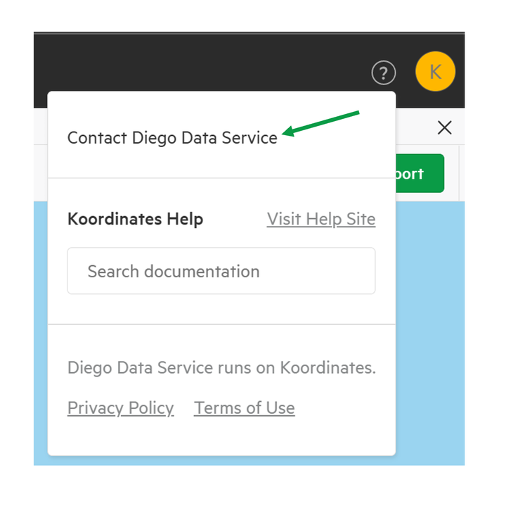Image resolution: width=506 pixels, height=506 pixels.
Task: Close the panel with the X icon
Action: [x=445, y=127]
